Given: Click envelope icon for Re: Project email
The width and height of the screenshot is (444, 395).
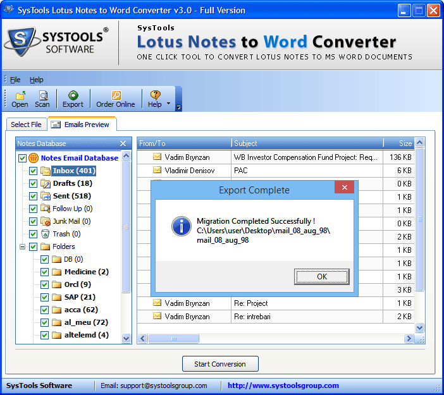Looking at the screenshot, I should point(157,303).
